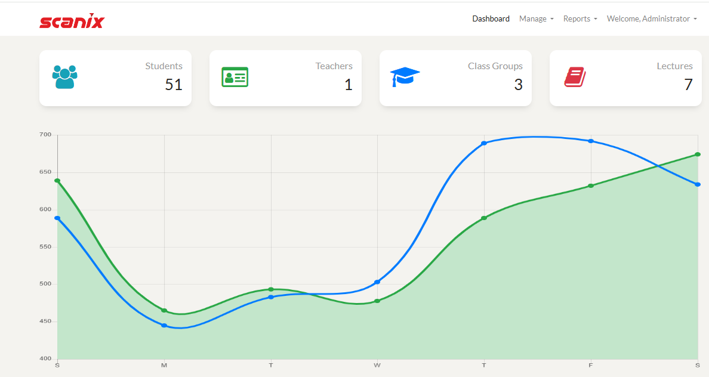Click the blue point at last Saturday
709x377 pixels.
click(698, 184)
